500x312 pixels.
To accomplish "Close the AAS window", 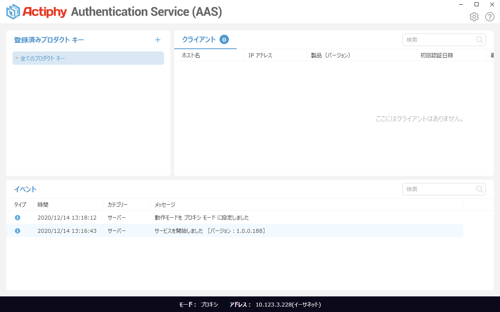I will click(x=492, y=5).
